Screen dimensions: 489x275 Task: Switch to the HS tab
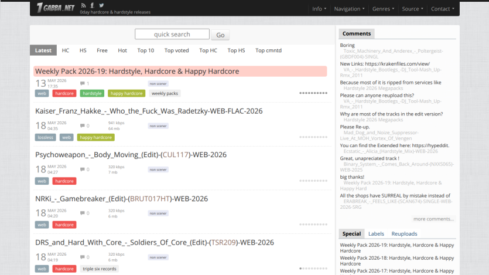[83, 50]
